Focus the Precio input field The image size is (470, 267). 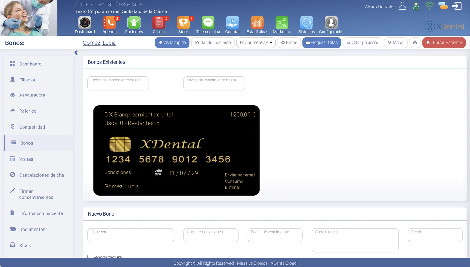[x=435, y=235]
